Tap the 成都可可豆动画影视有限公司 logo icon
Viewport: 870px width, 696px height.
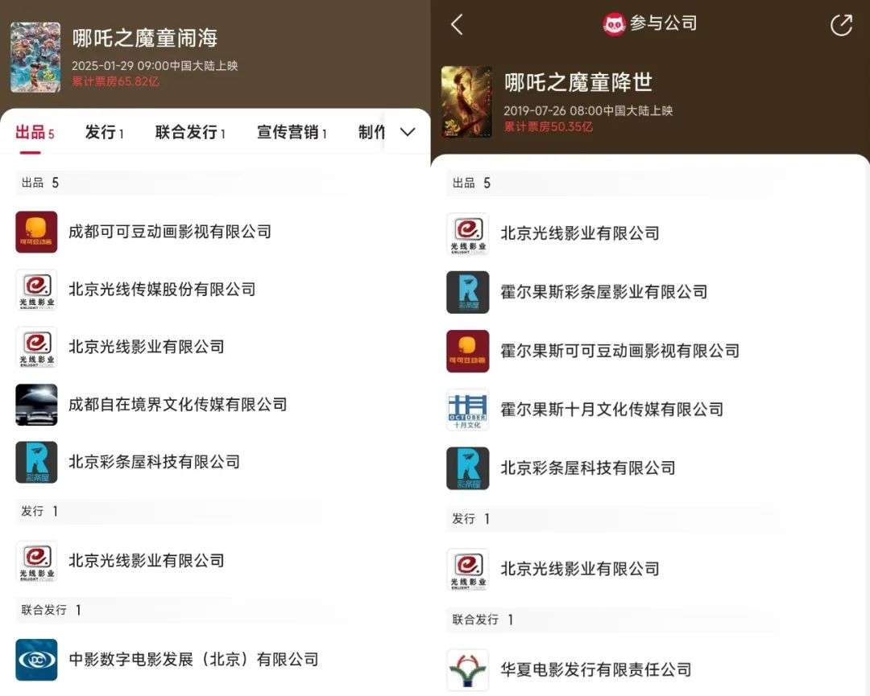[x=36, y=232]
